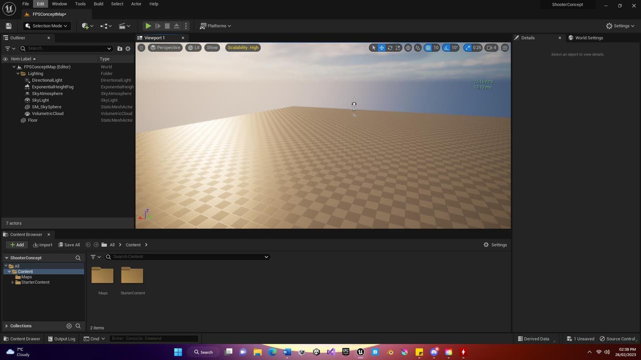This screenshot has width=641, height=360.
Task: Click the Search Content input field
Action: [187, 257]
